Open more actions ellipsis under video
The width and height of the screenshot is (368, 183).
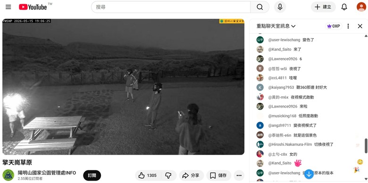239,175
